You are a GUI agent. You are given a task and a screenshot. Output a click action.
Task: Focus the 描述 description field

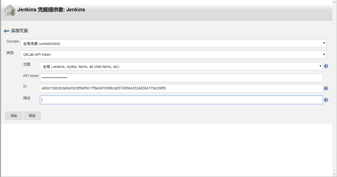click(x=181, y=100)
